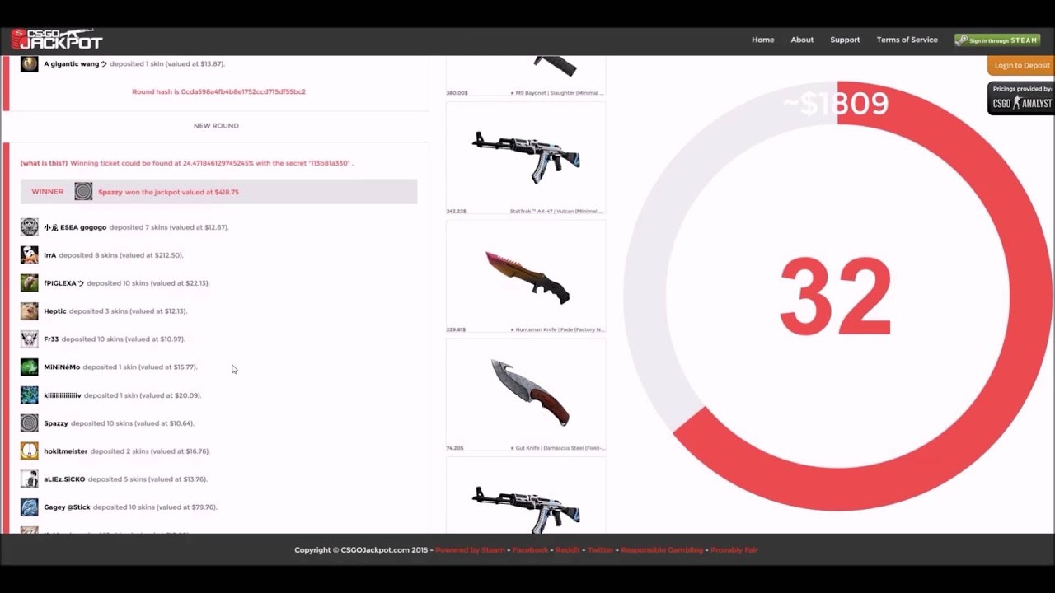Click irrA's avatar
The height and width of the screenshot is (593, 1055).
tap(30, 255)
